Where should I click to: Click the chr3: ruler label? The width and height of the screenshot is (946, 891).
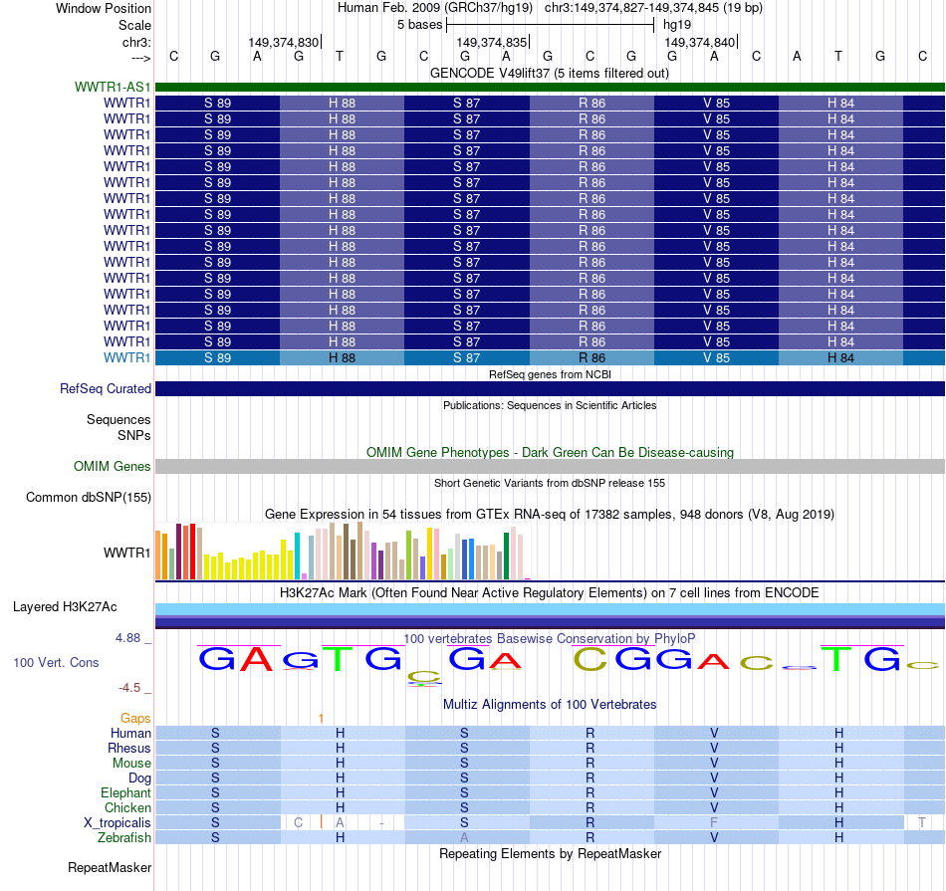click(136, 42)
